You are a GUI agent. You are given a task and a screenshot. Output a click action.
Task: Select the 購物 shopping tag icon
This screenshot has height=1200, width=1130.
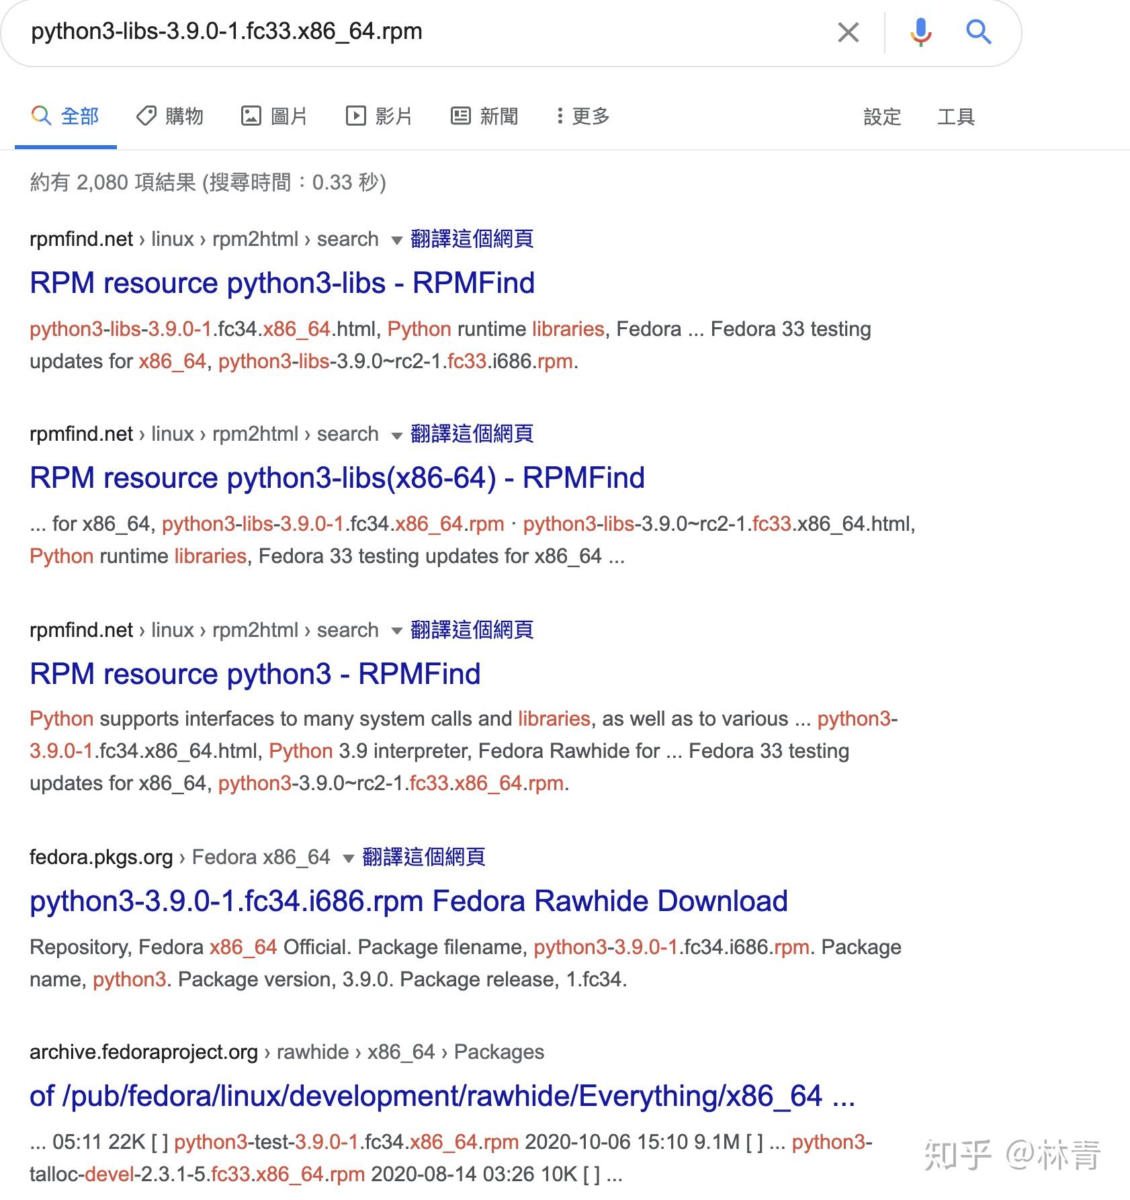click(146, 116)
